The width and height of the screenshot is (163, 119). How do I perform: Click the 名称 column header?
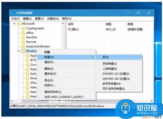click(x=71, y=24)
